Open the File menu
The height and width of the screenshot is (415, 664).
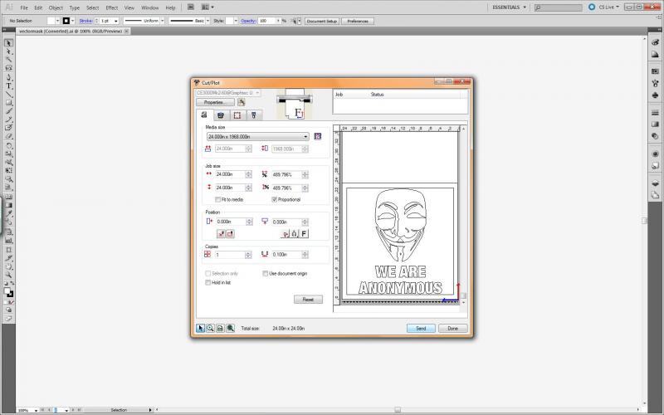click(x=24, y=7)
